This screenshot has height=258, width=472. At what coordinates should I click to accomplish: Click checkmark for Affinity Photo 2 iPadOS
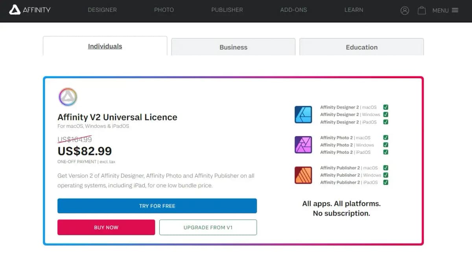coord(386,152)
